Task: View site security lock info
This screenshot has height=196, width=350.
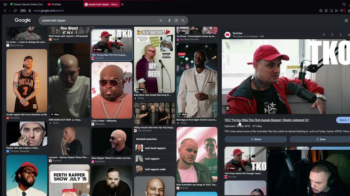Action: 30,11
